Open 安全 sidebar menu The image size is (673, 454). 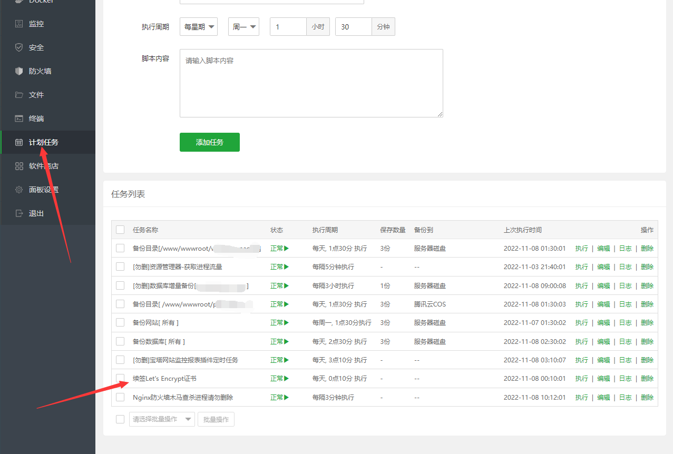pos(36,47)
